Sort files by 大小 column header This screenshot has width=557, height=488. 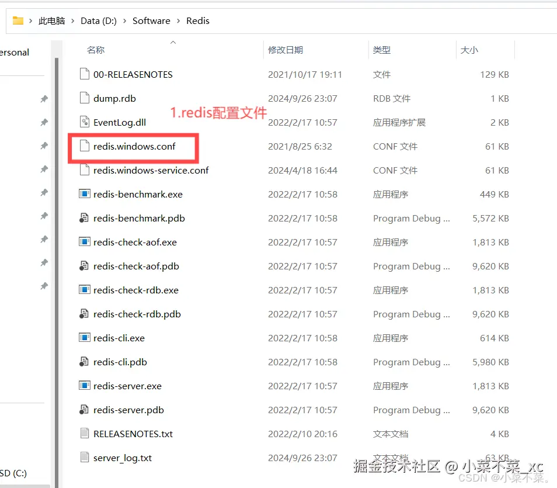coord(469,50)
